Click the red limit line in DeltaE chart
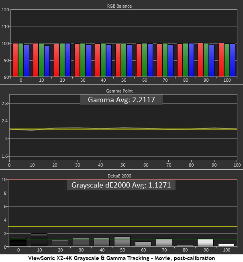Image resolution: width=243 pixels, height=262 pixels. [122, 179]
